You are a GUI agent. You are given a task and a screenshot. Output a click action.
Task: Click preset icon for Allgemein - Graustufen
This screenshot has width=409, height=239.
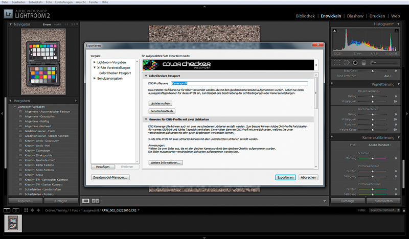[x=20, y=116]
